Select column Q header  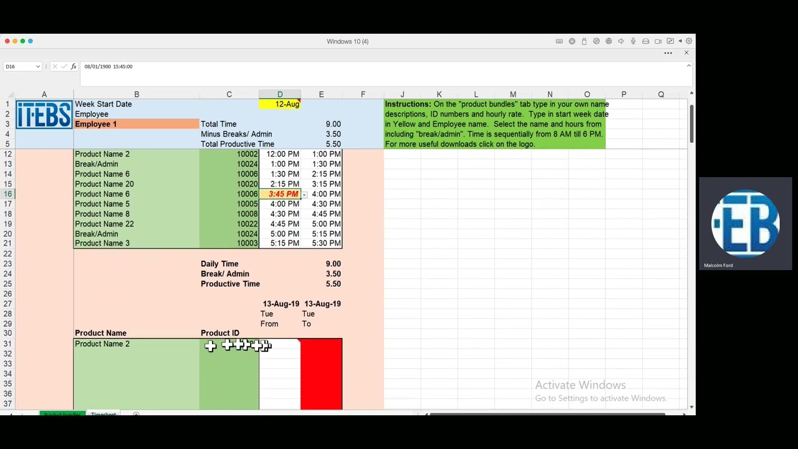point(661,94)
